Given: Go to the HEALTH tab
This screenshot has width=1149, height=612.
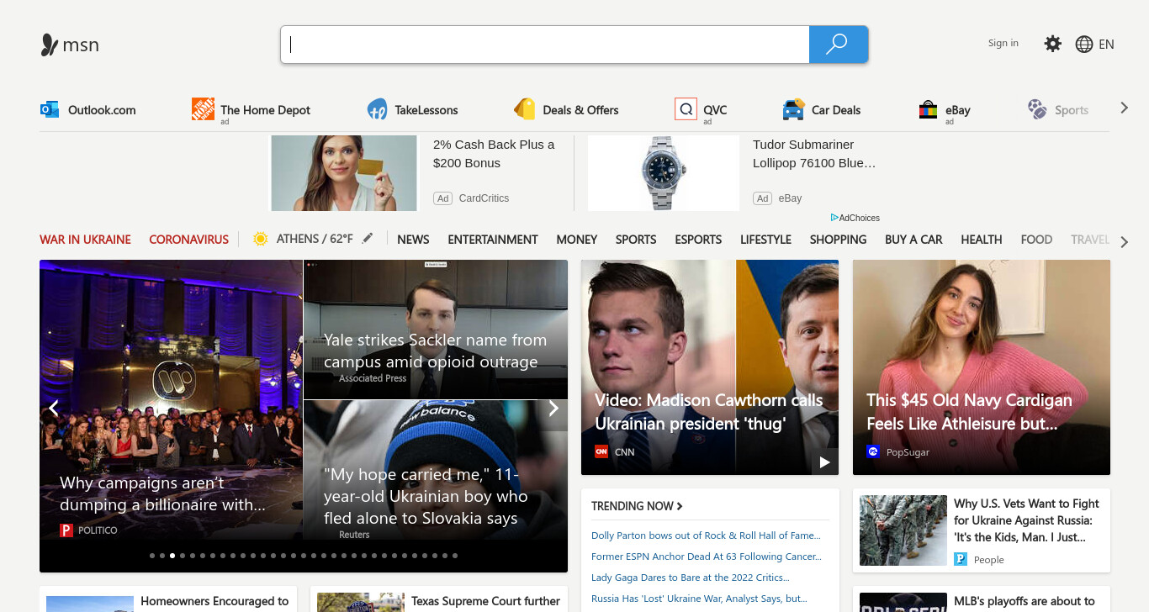Looking at the screenshot, I should point(982,240).
